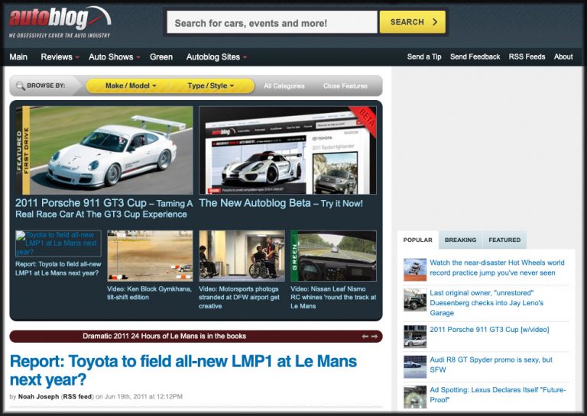Expand the Autoblog Sites menu
The width and height of the screenshot is (587, 416).
(x=216, y=56)
